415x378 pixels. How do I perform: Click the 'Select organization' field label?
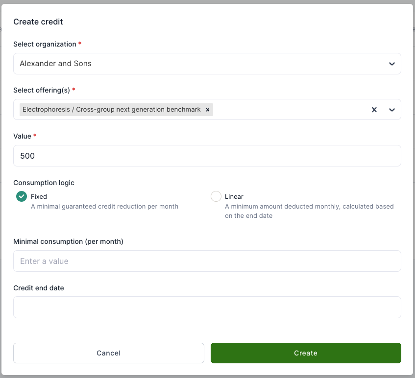(x=45, y=44)
